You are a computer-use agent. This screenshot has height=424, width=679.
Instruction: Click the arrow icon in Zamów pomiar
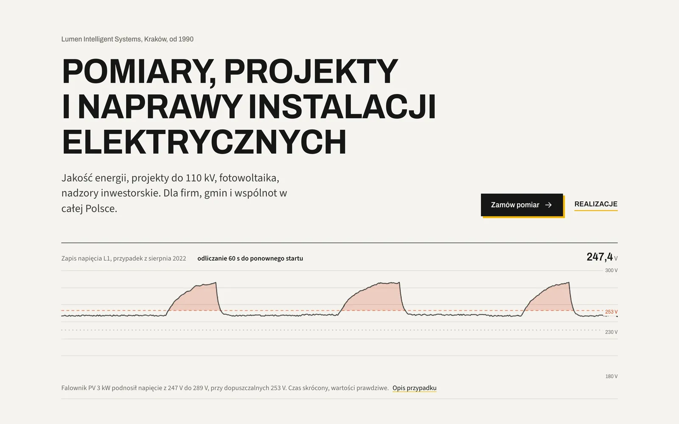pos(548,205)
